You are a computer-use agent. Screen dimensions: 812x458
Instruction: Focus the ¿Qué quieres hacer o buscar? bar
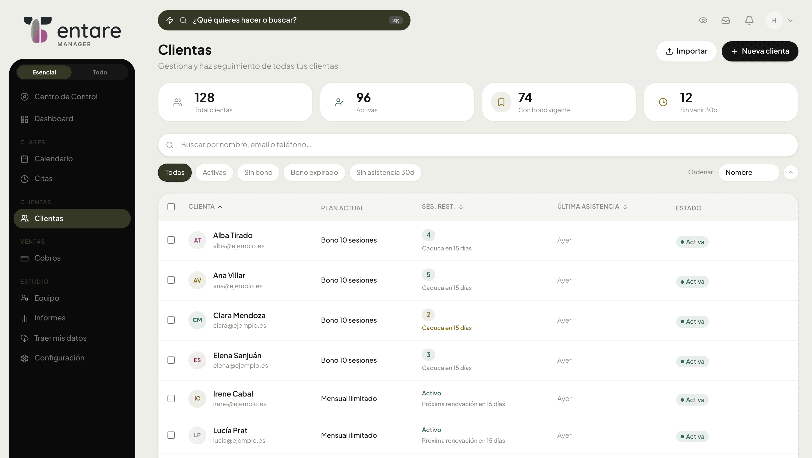tap(284, 20)
